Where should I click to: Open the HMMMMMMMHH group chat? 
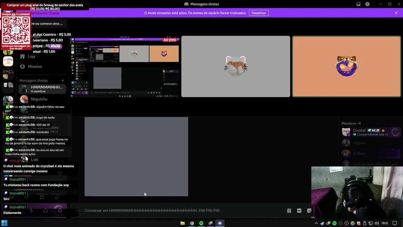43,89
